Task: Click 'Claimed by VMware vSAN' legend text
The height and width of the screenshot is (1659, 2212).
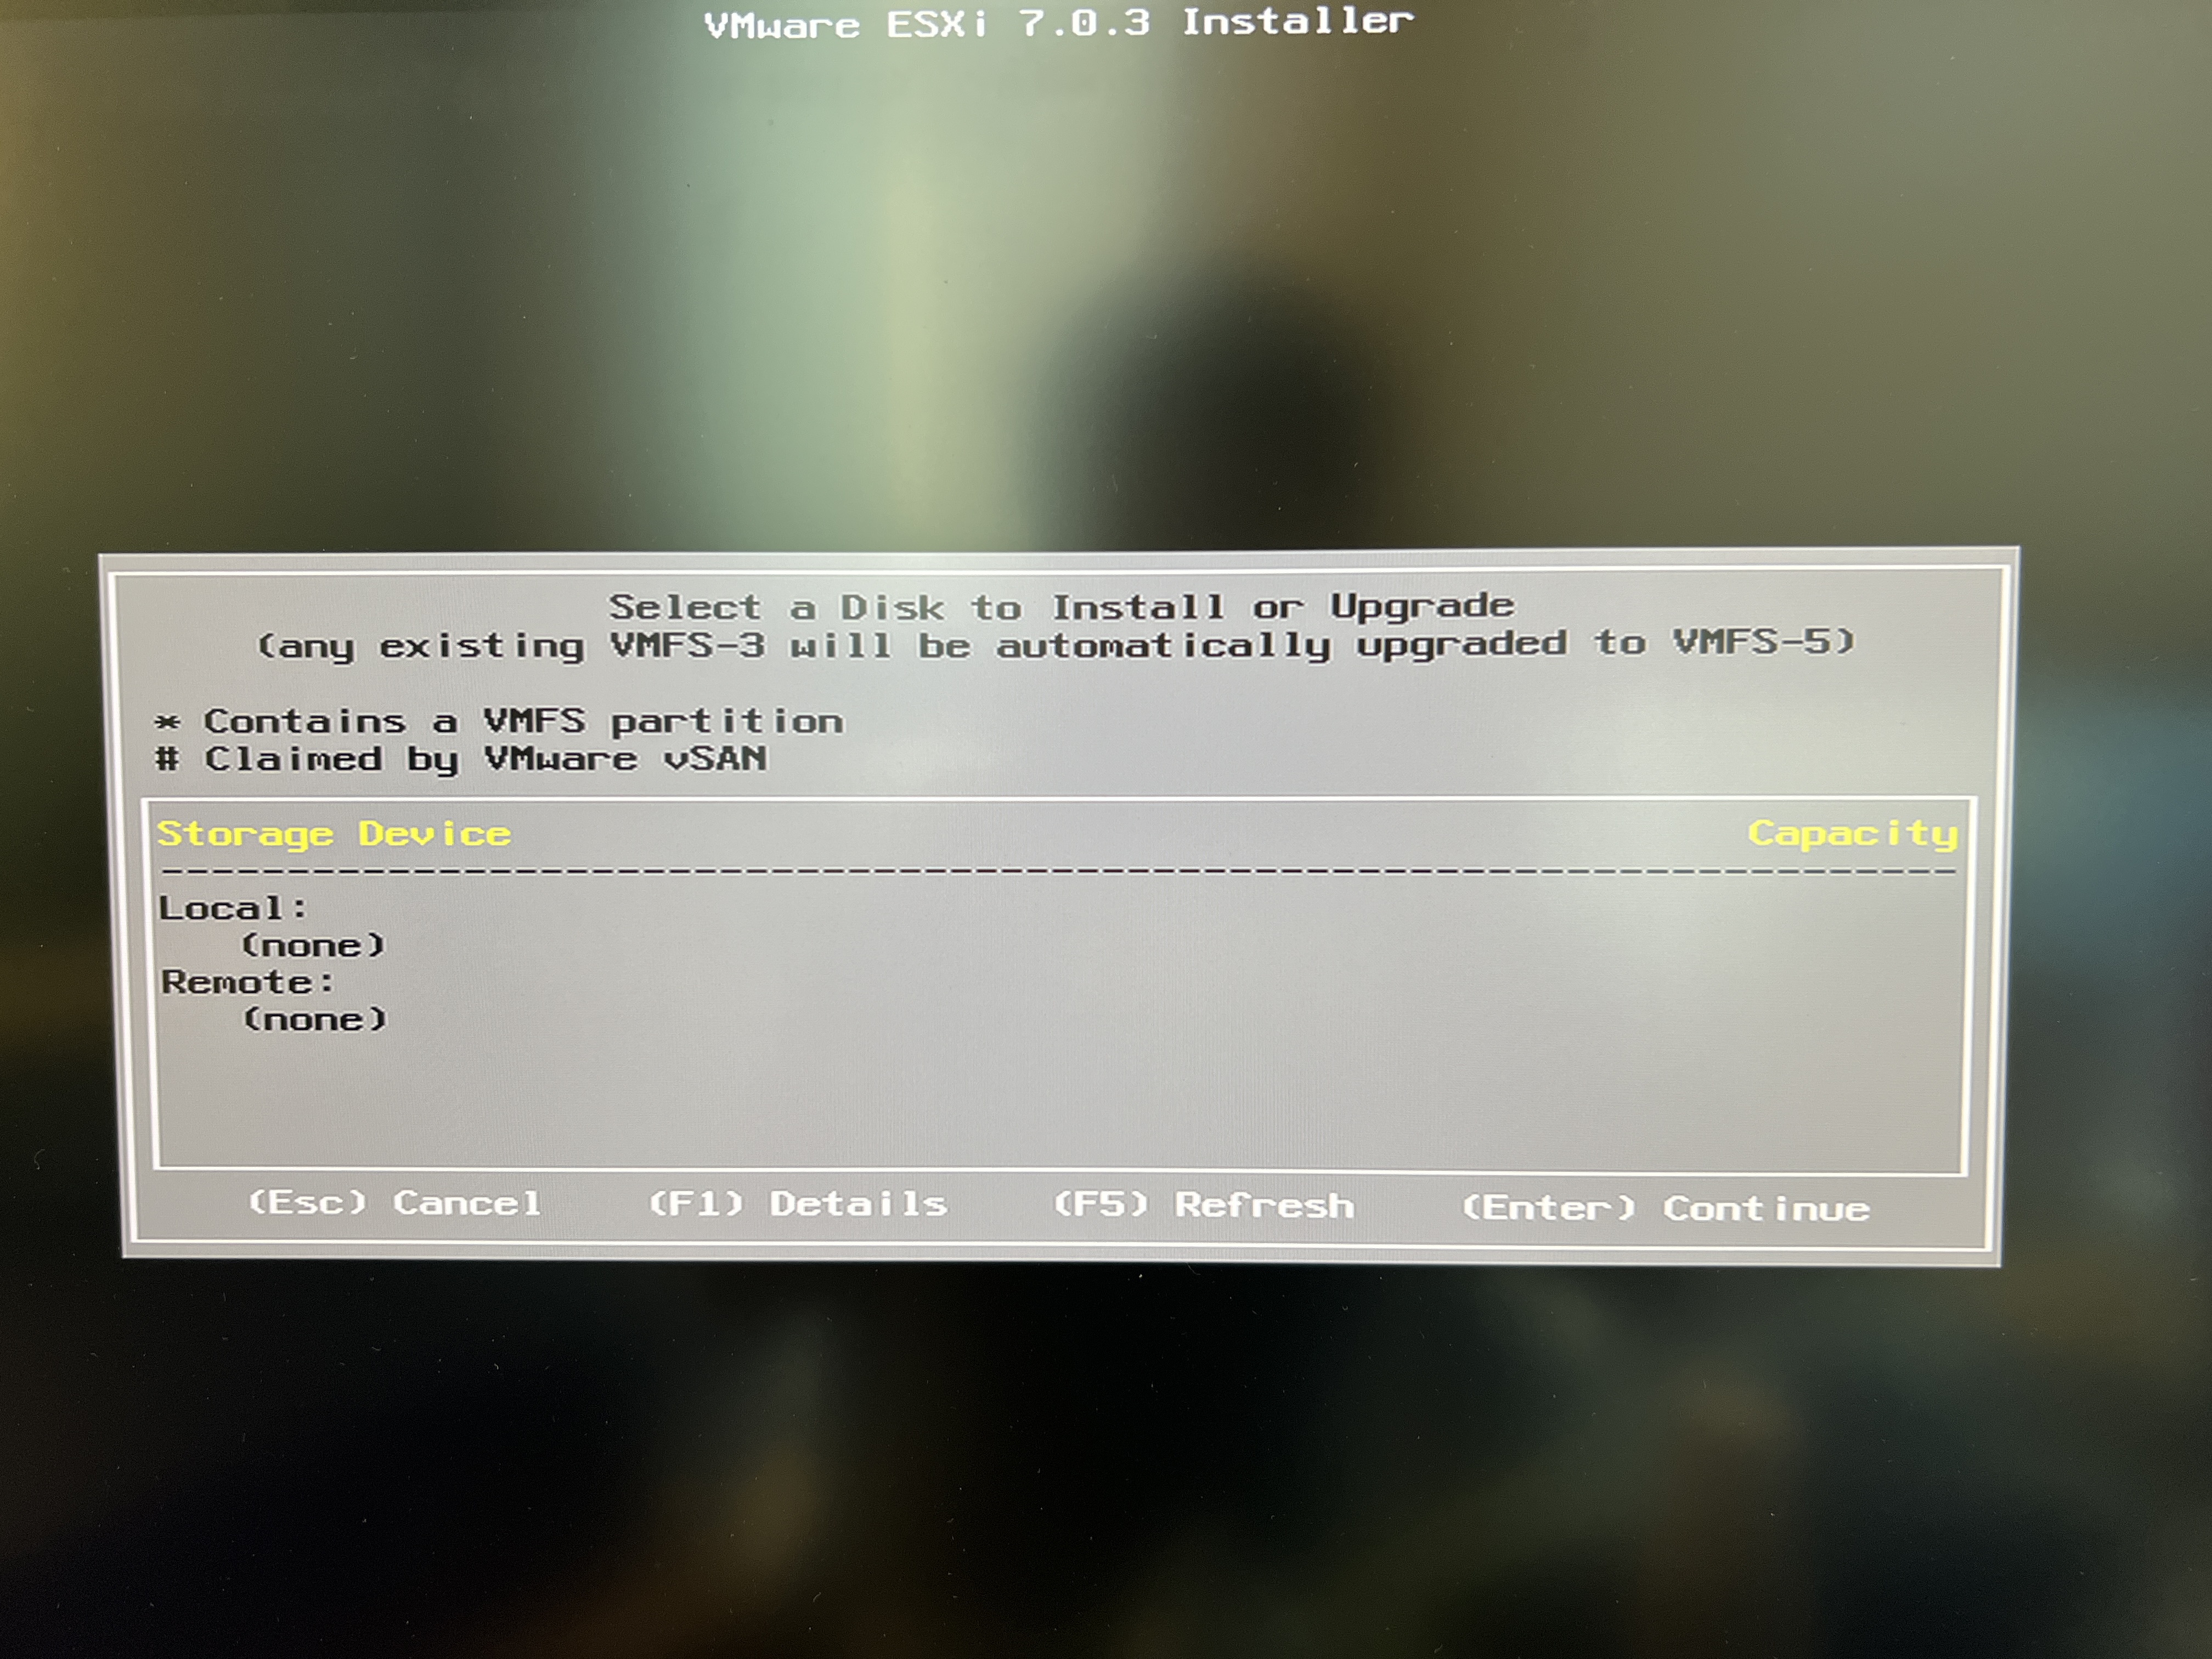Action: coord(486,759)
